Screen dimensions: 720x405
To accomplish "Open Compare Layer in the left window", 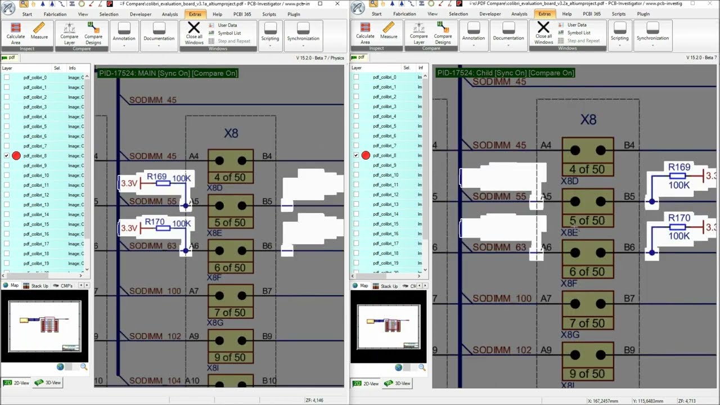I will [69, 34].
